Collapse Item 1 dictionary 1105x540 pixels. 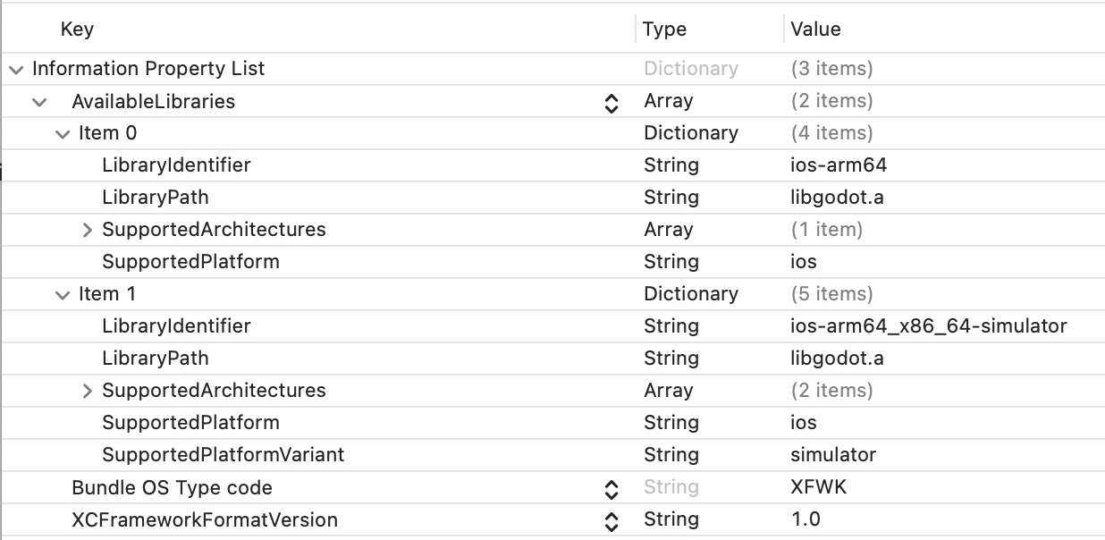pyautogui.click(x=62, y=295)
